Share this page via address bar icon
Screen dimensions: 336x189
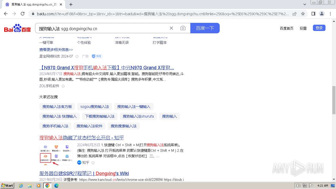pos(295,14)
